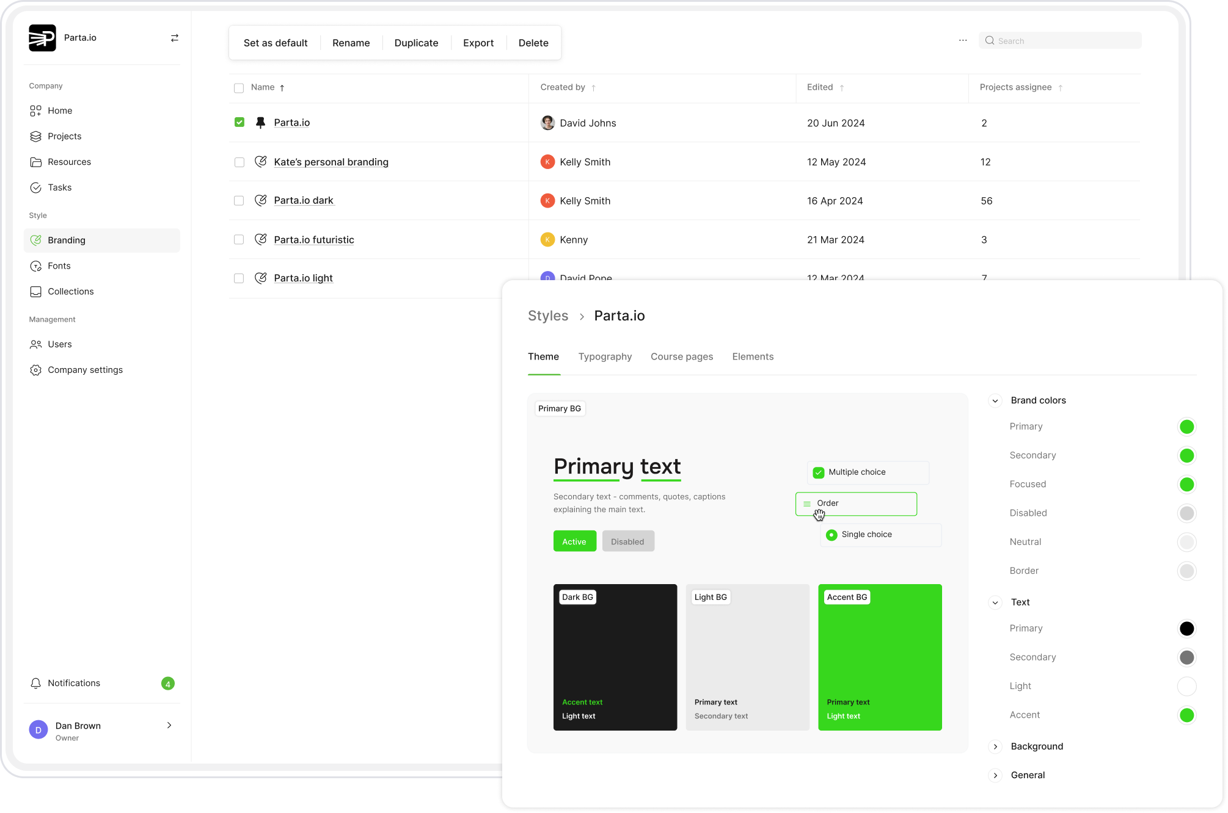Image resolution: width=1228 pixels, height=813 pixels.
Task: Expand the General section chevron
Action: click(995, 776)
